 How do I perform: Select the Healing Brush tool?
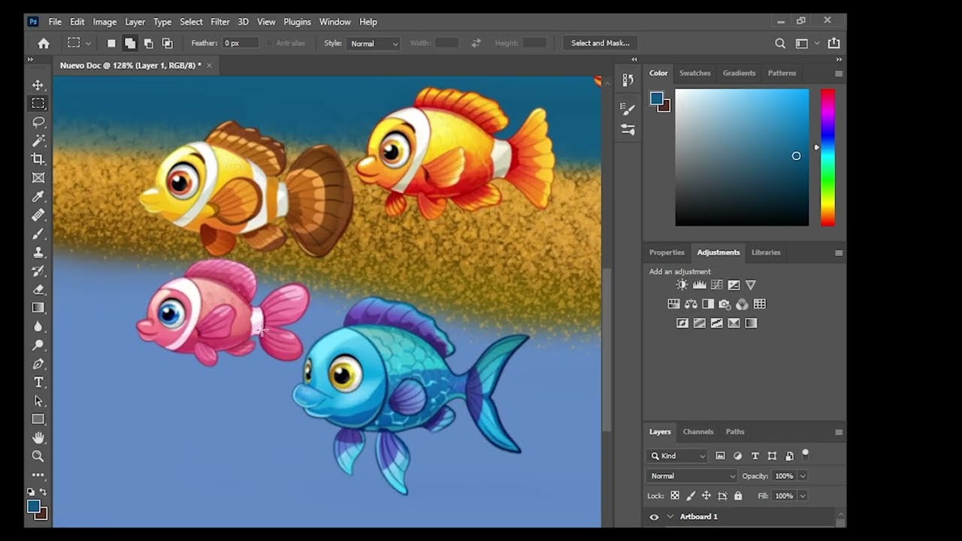[x=38, y=215]
